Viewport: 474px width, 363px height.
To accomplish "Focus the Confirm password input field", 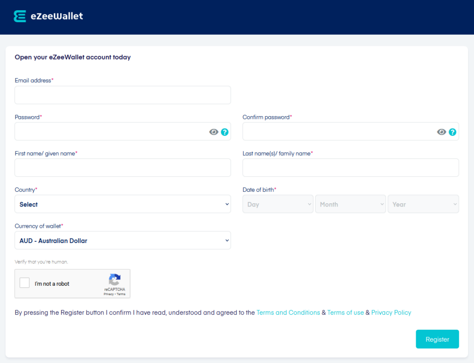I will (x=351, y=131).
